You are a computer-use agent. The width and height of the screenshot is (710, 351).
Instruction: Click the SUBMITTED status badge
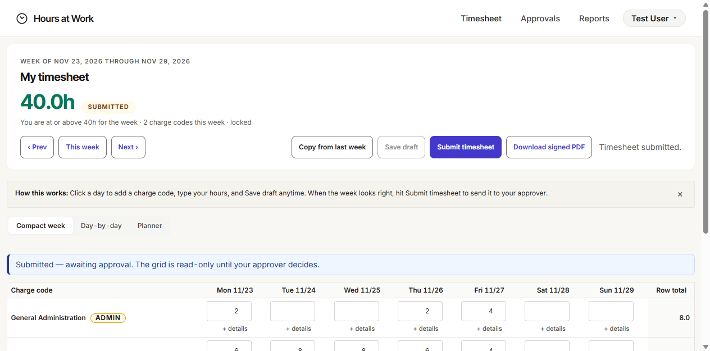108,107
